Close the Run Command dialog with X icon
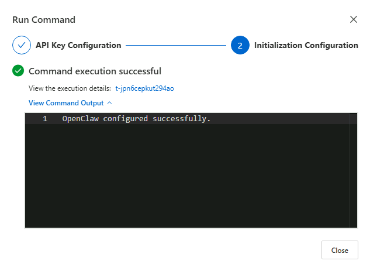 tap(354, 19)
